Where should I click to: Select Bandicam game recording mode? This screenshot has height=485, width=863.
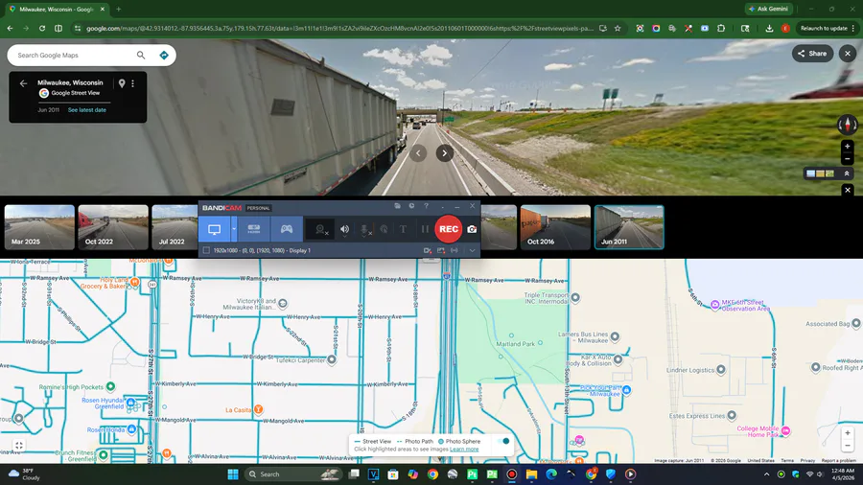click(287, 229)
